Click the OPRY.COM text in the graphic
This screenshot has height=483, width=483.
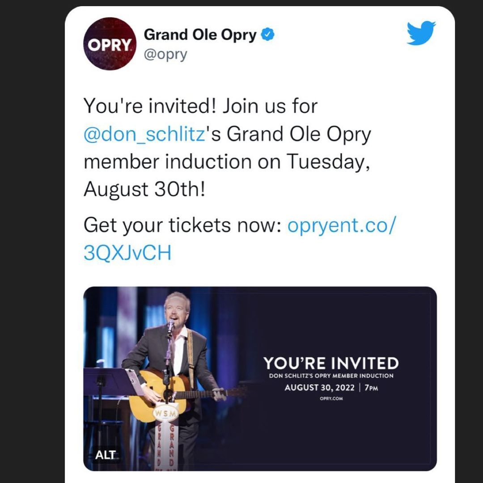[x=331, y=398]
